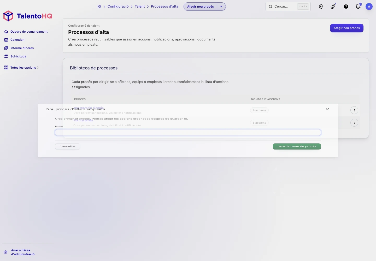Click the 'PROCÉS' column header
Viewport: 376px width, 261px height.
[80, 99]
